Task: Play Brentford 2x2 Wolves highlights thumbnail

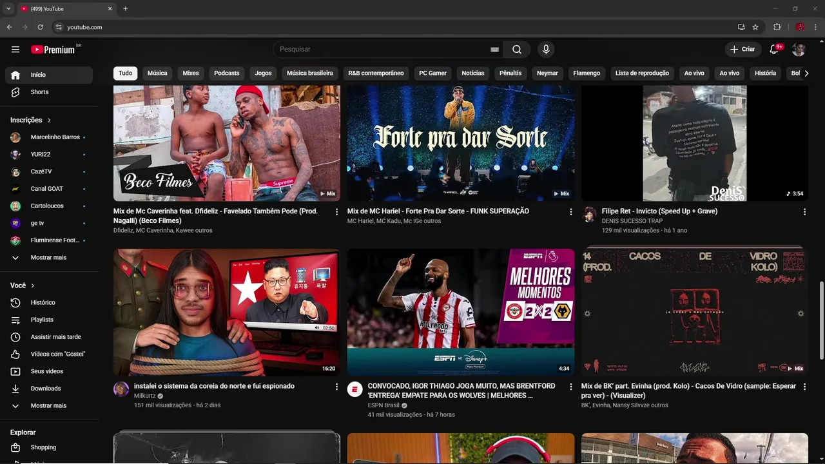Action: 461,312
